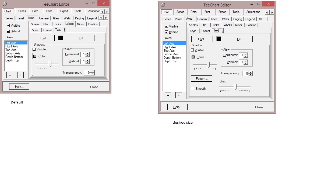Click the Transparency value field in the left window
310x194 pixels.
point(87,73)
